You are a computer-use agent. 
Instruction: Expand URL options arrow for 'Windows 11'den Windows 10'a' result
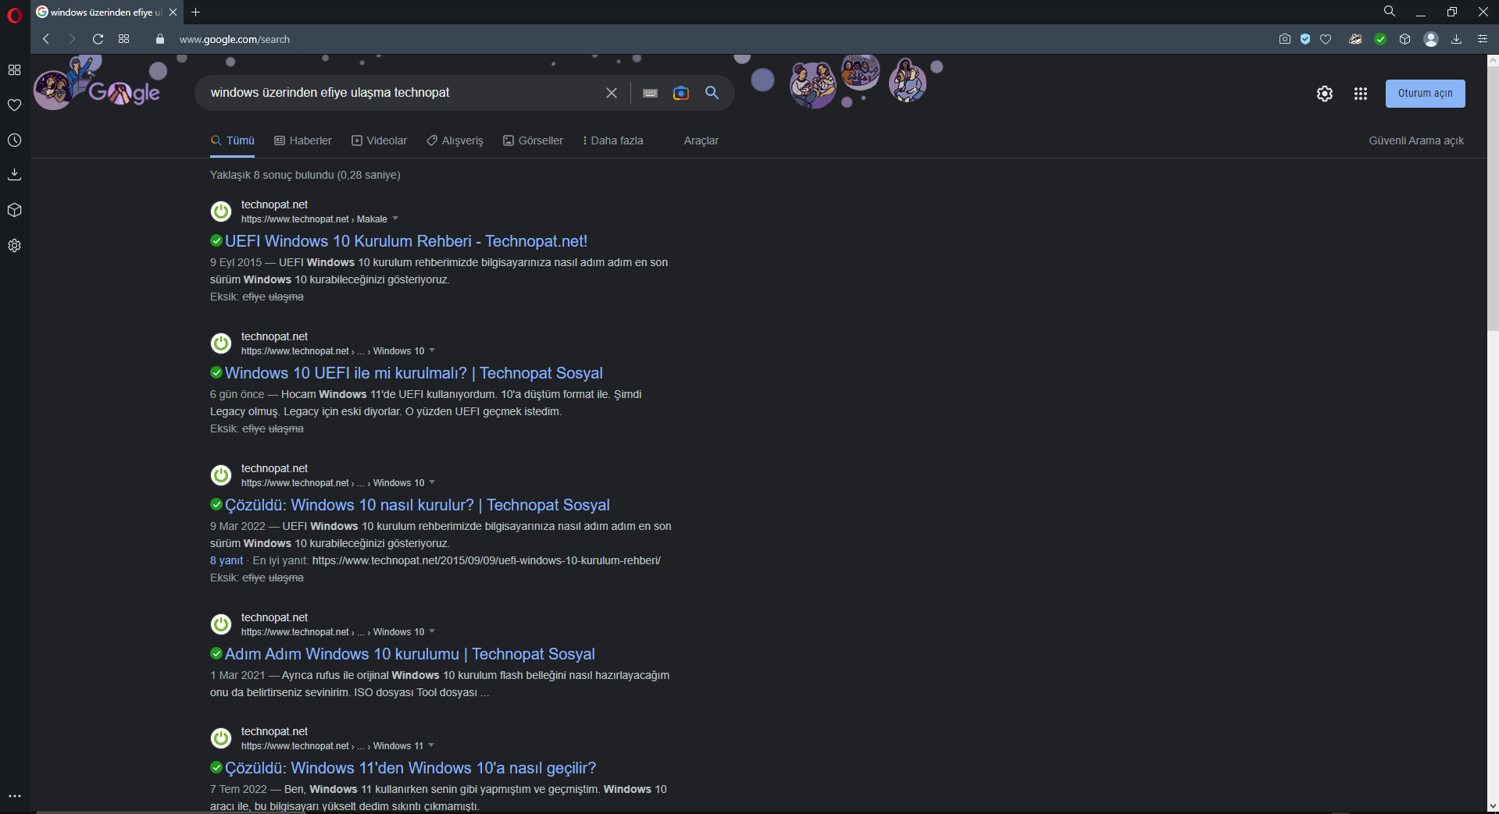click(431, 745)
